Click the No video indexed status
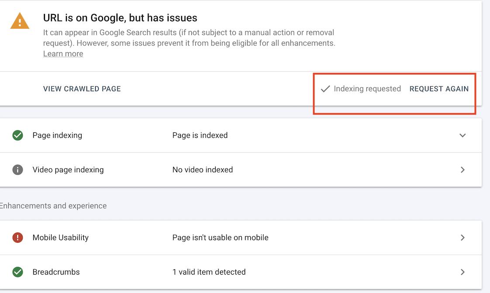 point(203,169)
